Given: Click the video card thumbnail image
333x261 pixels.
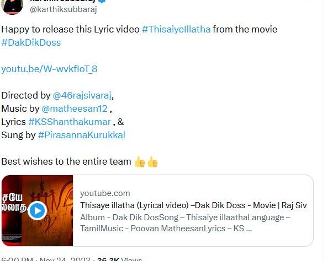Looking at the screenshot, I should [x=37, y=211].
